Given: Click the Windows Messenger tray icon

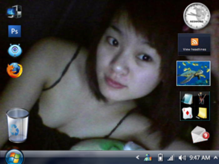Looking at the screenshot, I should click(x=148, y=158).
